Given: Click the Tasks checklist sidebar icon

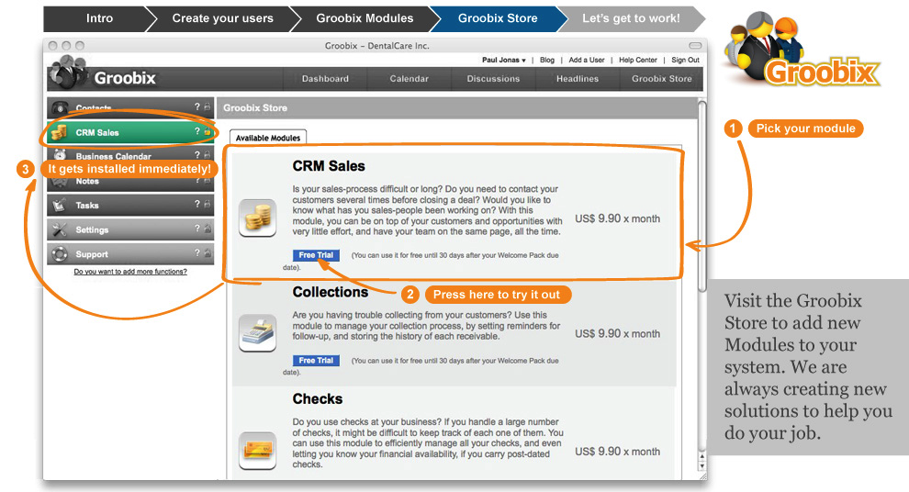Looking at the screenshot, I should [x=59, y=205].
